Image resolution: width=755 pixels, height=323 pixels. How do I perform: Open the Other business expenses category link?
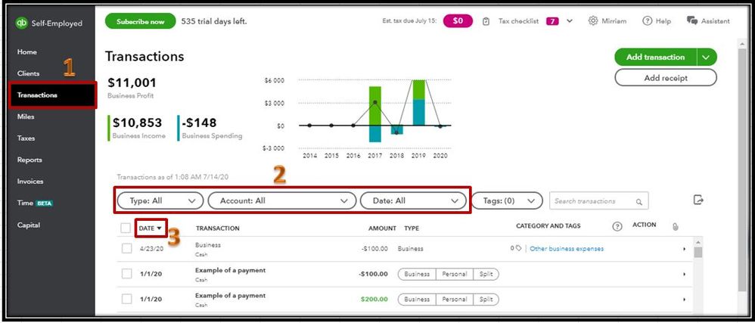[x=566, y=249]
